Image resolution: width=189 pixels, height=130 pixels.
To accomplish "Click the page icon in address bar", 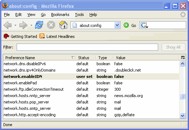I will 74,25.
